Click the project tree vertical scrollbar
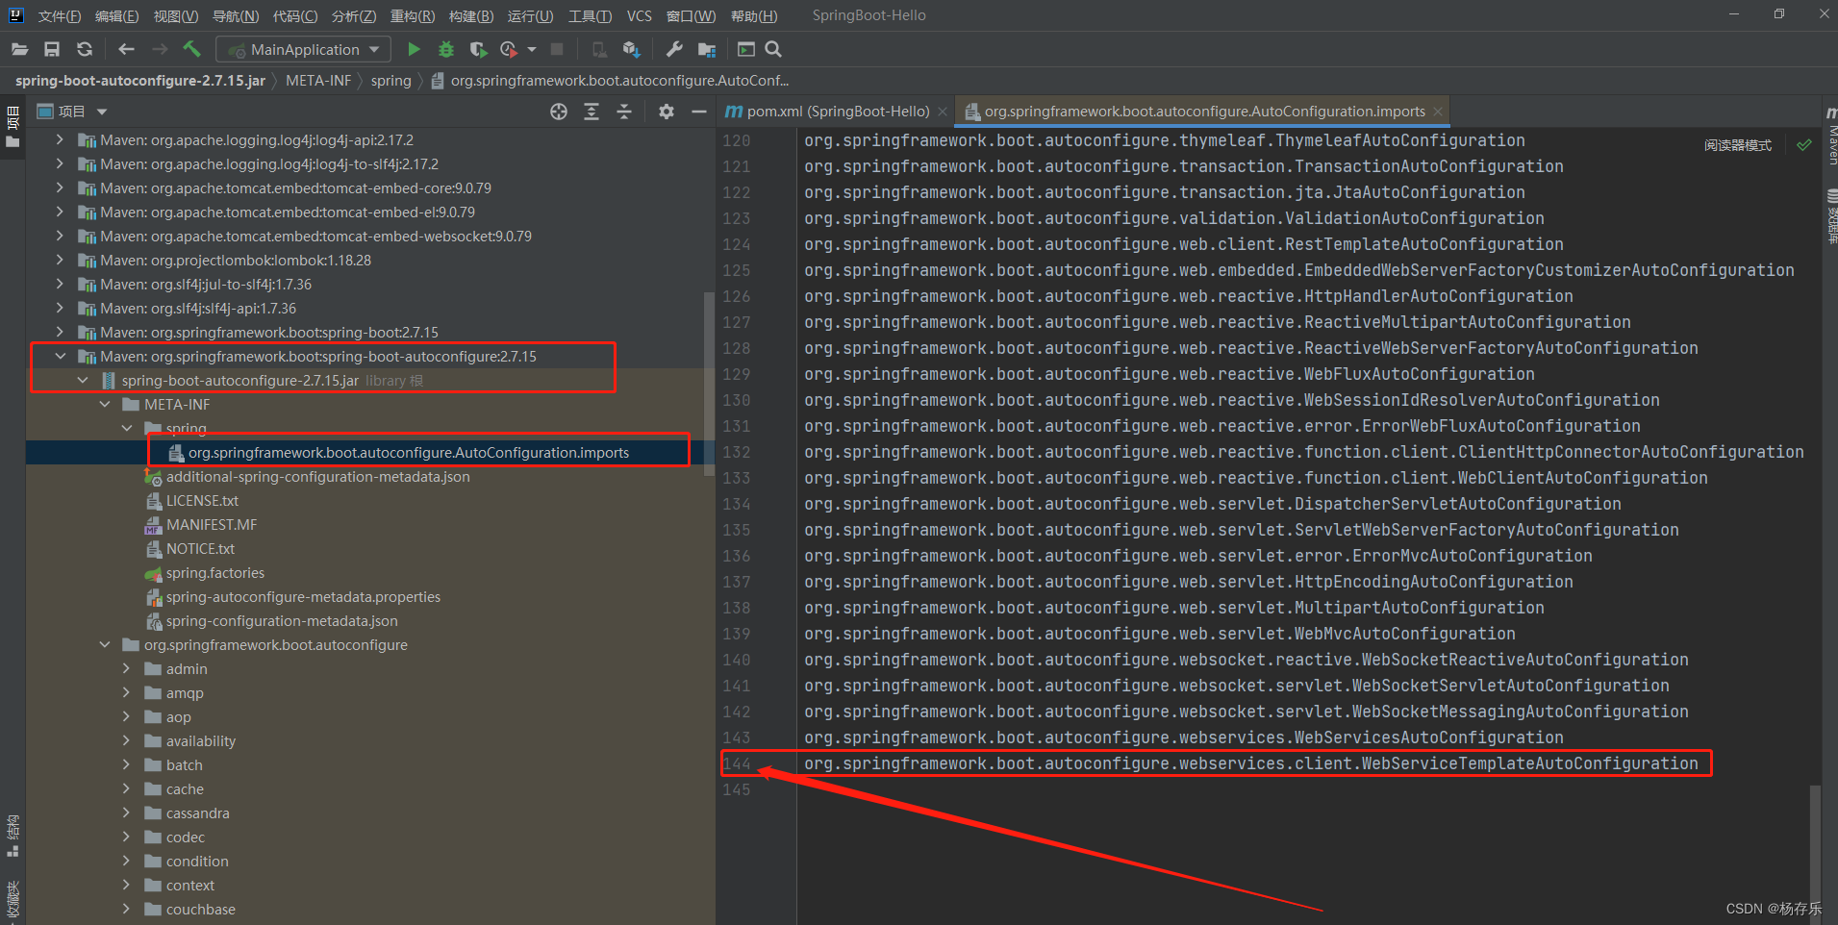Screen dimensions: 1838x925 pos(710,383)
